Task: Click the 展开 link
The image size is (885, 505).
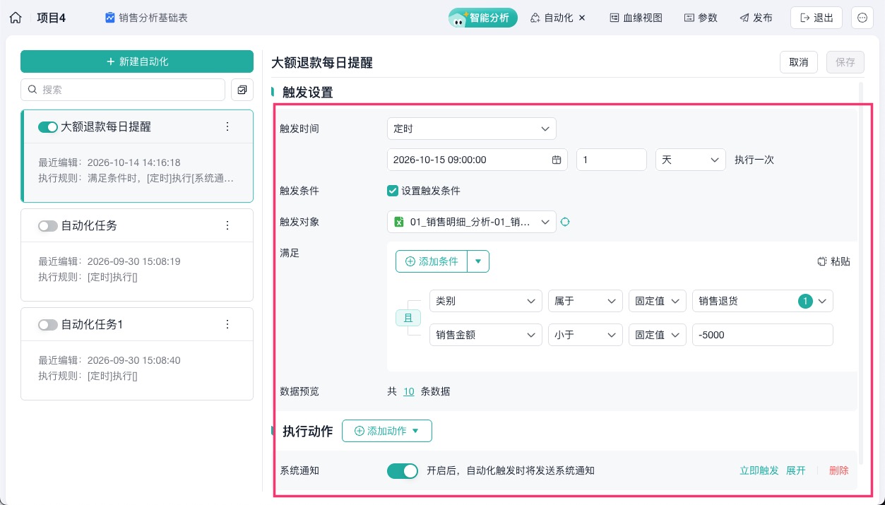Action: [x=796, y=470]
